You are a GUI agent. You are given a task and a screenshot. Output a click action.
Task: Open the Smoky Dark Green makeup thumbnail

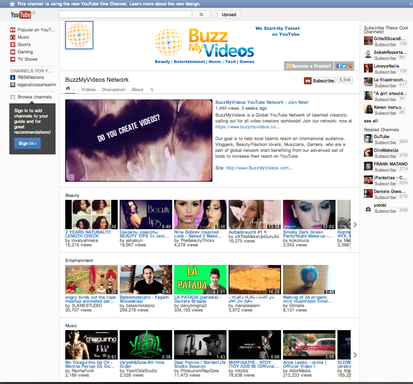(309, 215)
